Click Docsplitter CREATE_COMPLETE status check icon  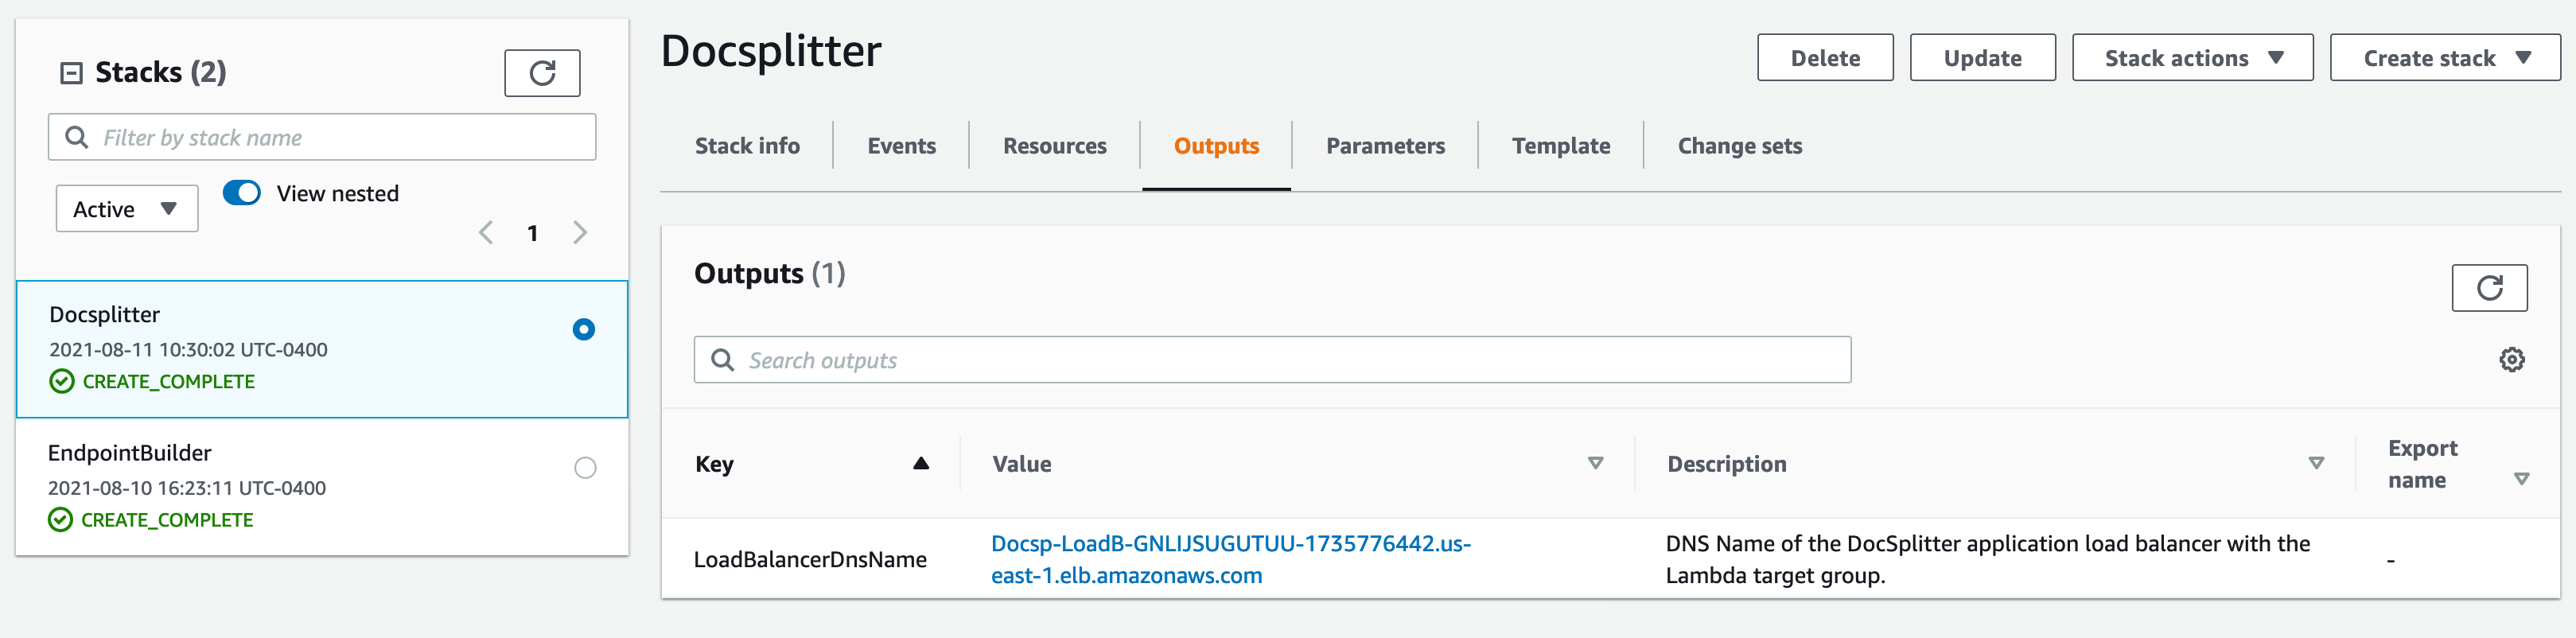click(x=62, y=381)
